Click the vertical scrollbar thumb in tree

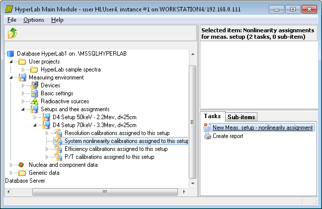pos(193,122)
